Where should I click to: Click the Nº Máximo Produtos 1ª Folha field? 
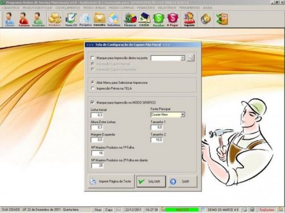(x=97, y=153)
